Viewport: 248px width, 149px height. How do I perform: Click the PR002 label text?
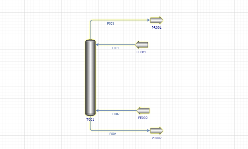click(x=156, y=138)
